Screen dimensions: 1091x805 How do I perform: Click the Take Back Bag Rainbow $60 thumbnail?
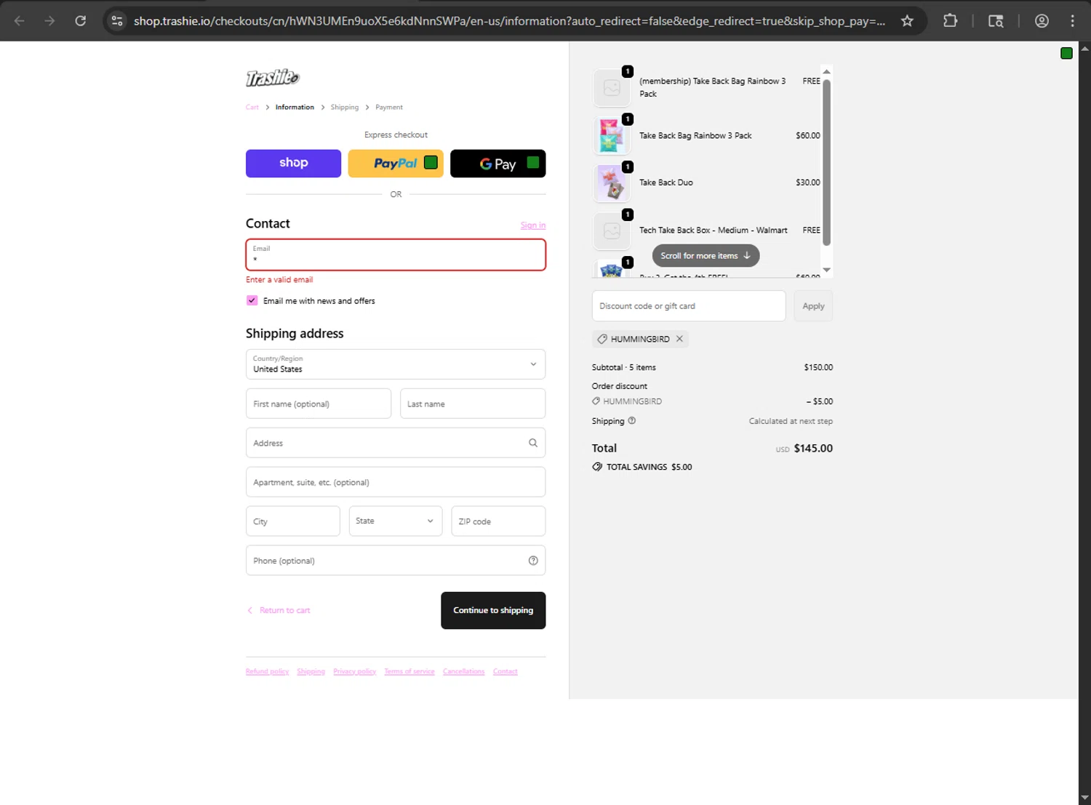point(612,135)
